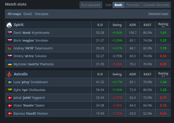Click HooXi's 0.54 rating value
Viewport: 174px width, 123px height.
tap(163, 113)
